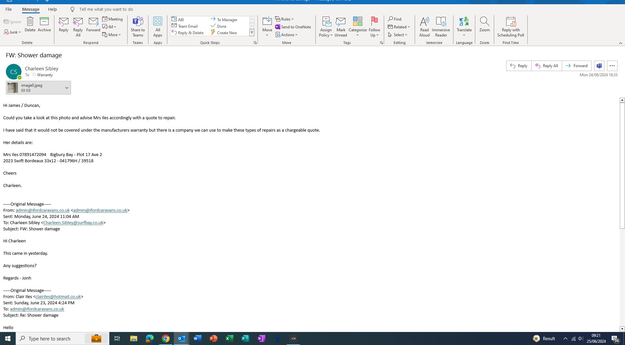
Task: Expand the Quick Steps gallery
Action: coord(252,33)
